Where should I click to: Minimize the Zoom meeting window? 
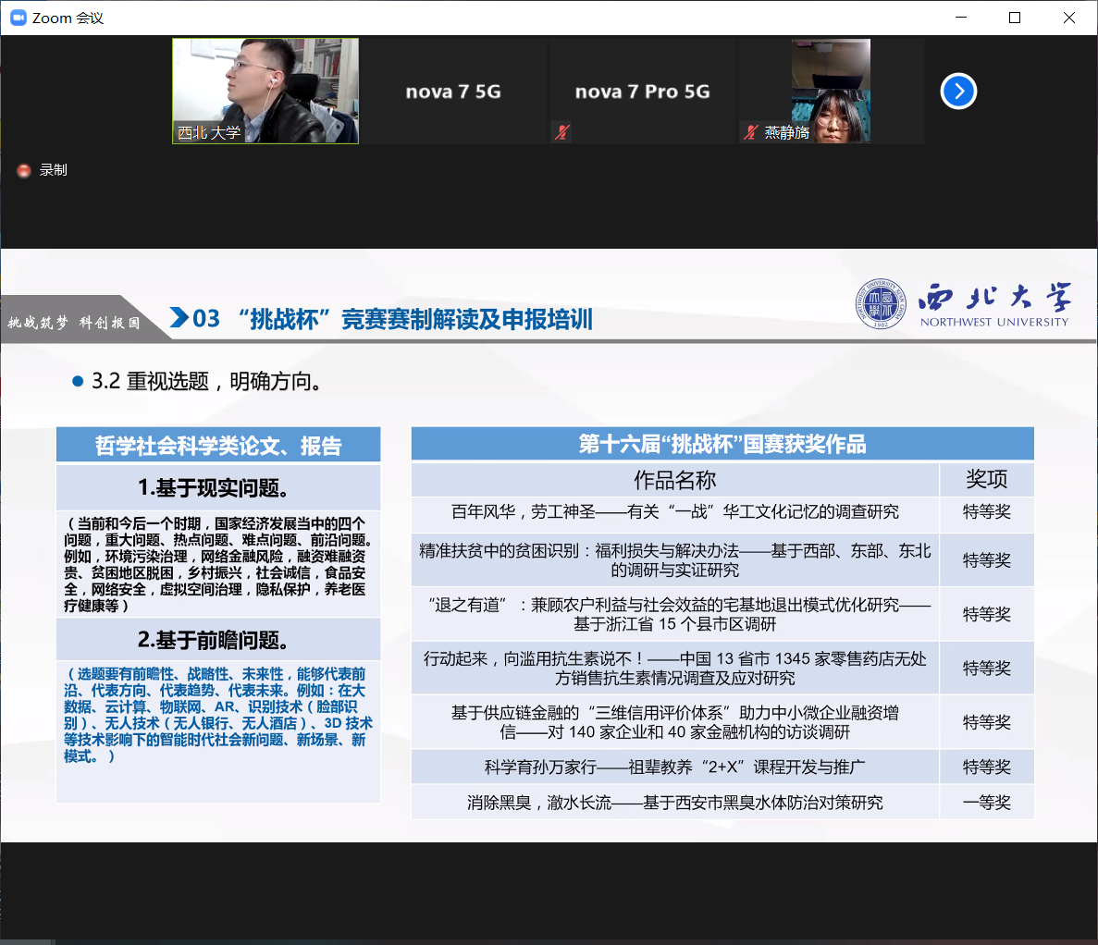point(961,18)
